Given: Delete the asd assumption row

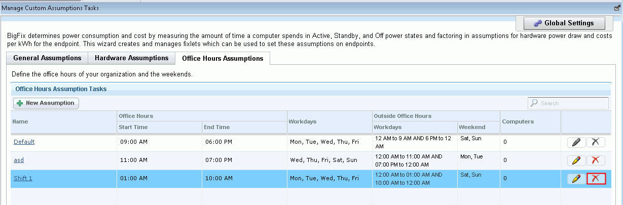Looking at the screenshot, I should click(x=596, y=160).
